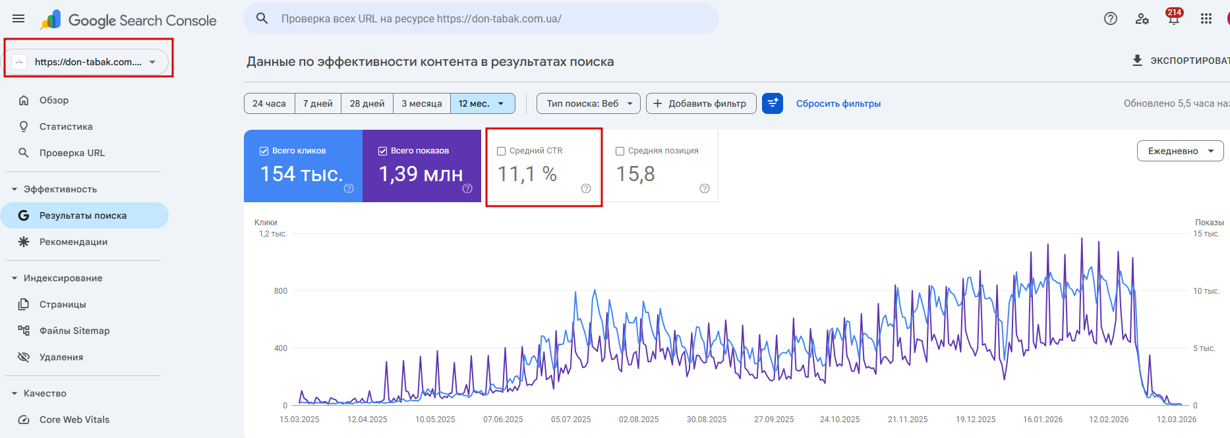Screen dimensions: 1230x438
Task: Open the 12 months date range dropdown
Action: click(x=483, y=103)
